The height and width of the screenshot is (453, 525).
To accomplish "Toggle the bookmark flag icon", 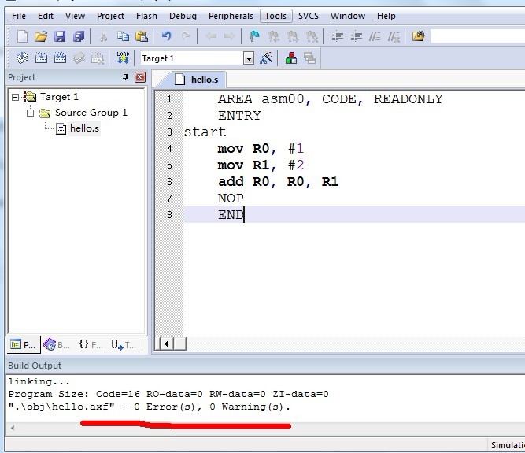I will 254,36.
